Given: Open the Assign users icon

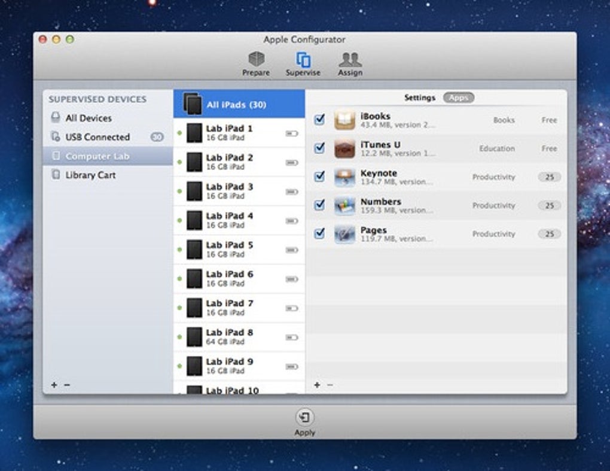Looking at the screenshot, I should click(x=350, y=60).
